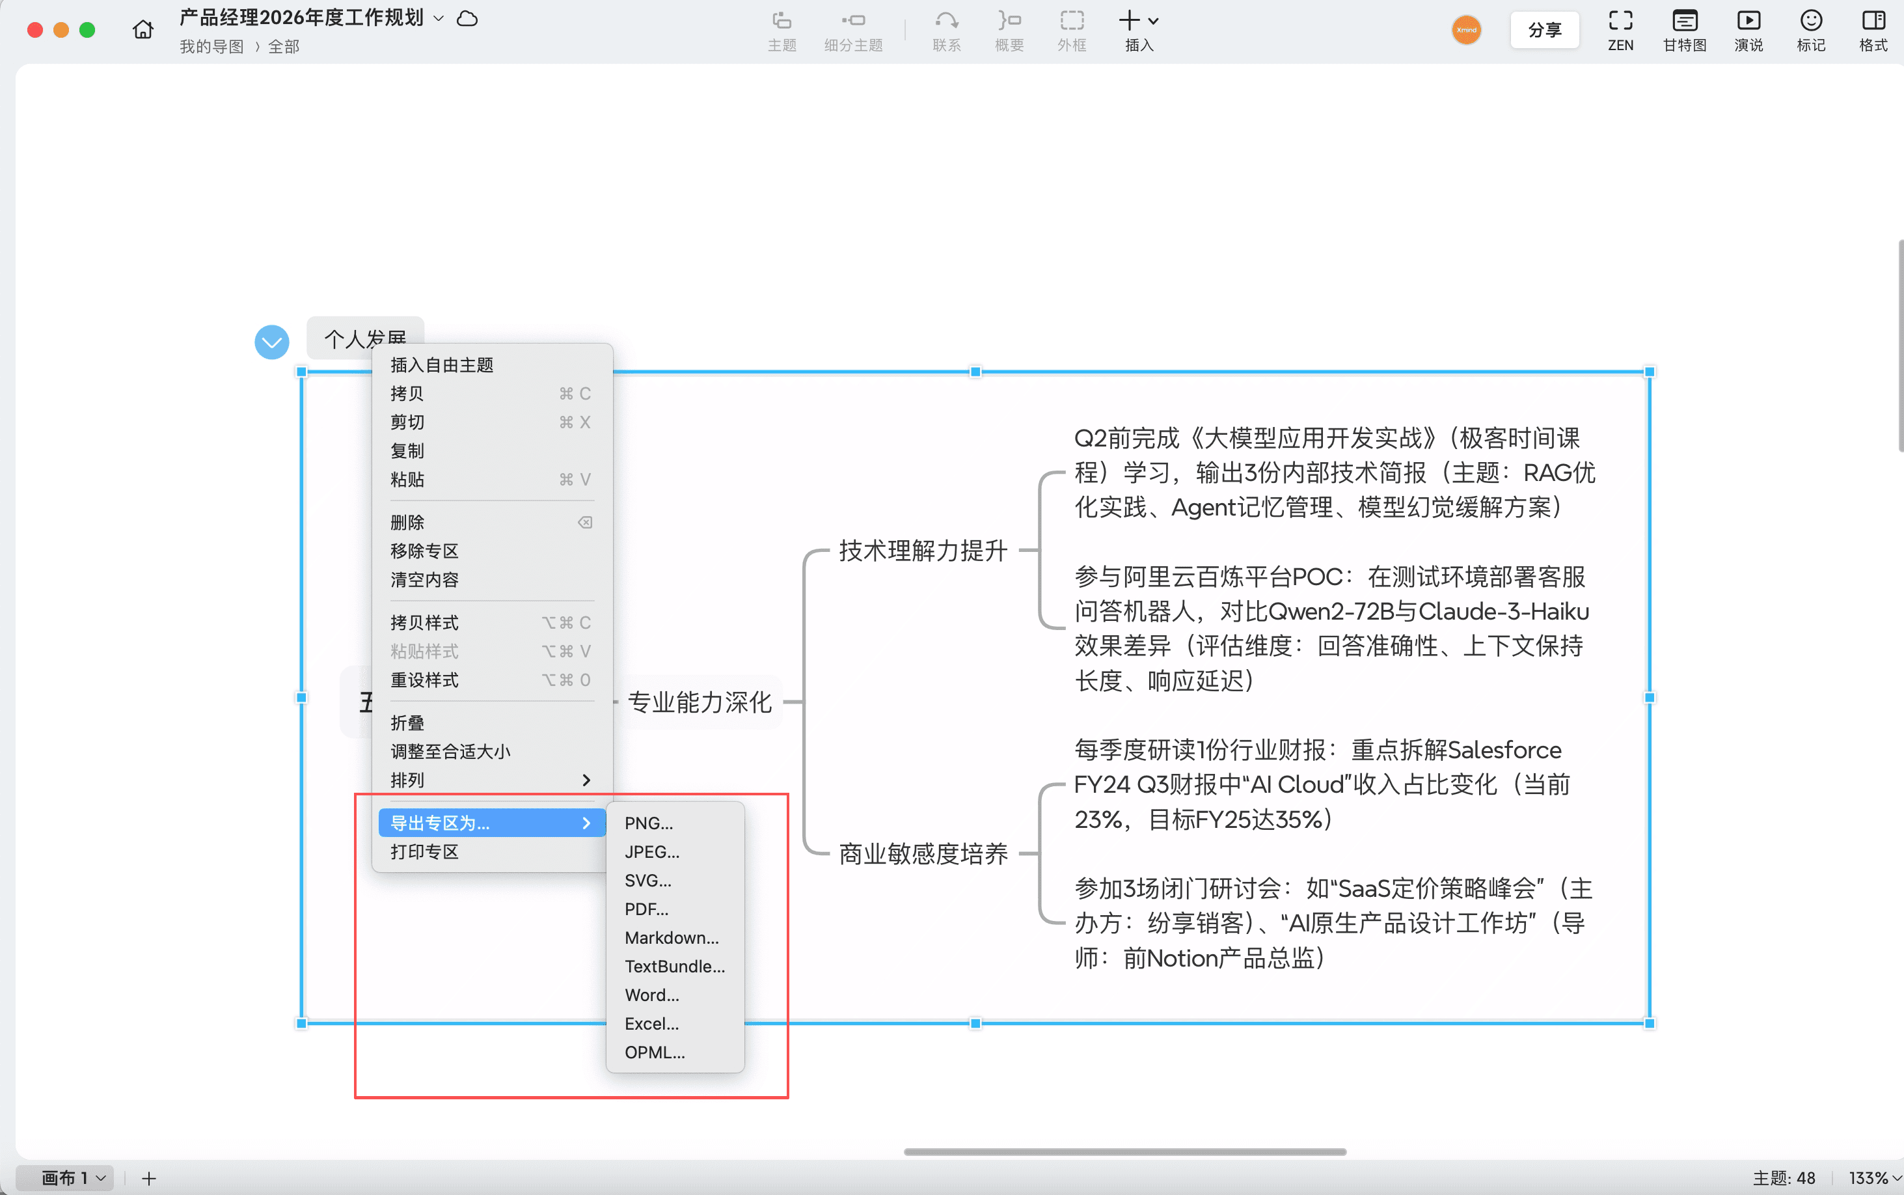This screenshot has width=1904, height=1195.
Task: Add a new sheet with plus icon
Action: (148, 1178)
